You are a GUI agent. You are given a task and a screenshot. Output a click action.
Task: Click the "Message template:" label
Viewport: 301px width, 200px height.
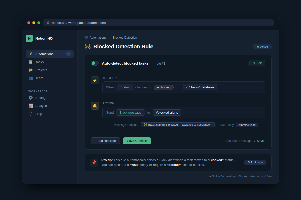(x=126, y=125)
